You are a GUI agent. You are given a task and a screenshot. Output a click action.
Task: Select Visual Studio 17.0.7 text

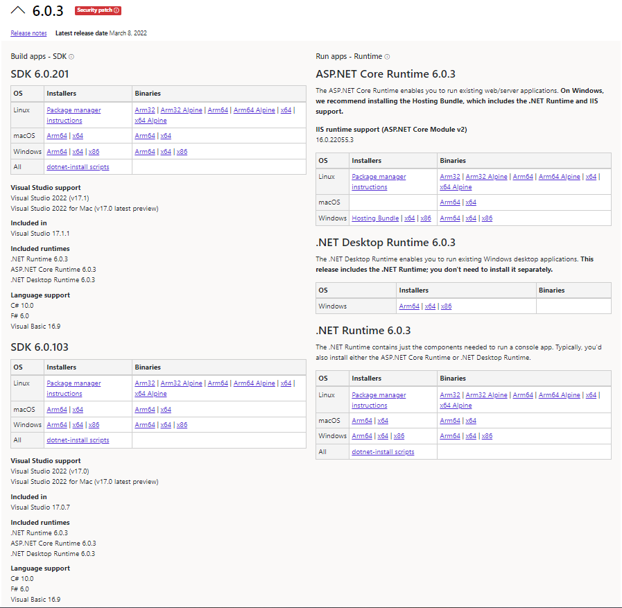40,507
